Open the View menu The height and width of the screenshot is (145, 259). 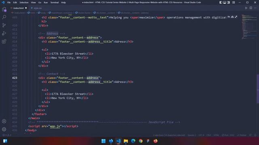33,2
